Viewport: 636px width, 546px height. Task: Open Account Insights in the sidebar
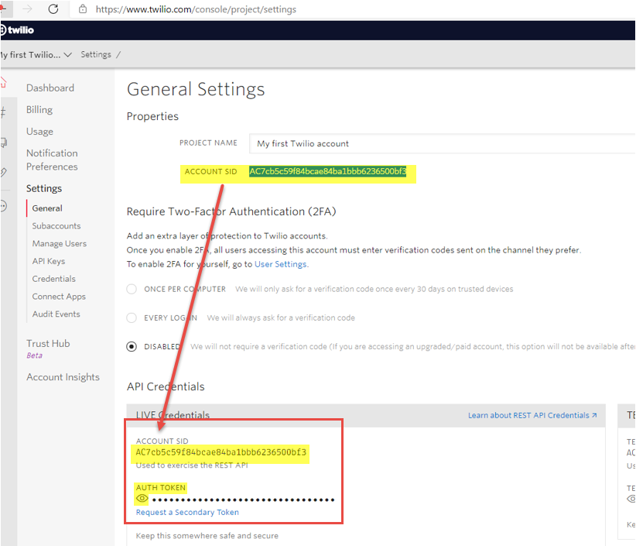tap(63, 377)
